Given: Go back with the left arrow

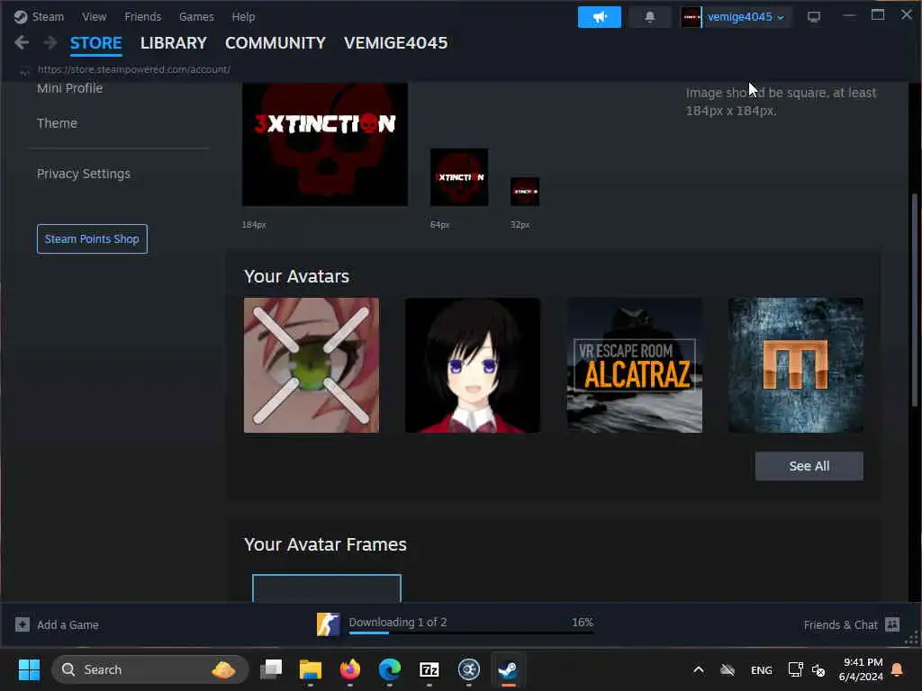Looking at the screenshot, I should pyautogui.click(x=22, y=42).
